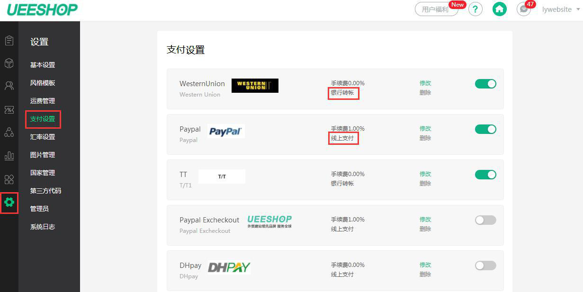Click 线上支付 in the Paypal row
583x292 pixels.
[342, 138]
